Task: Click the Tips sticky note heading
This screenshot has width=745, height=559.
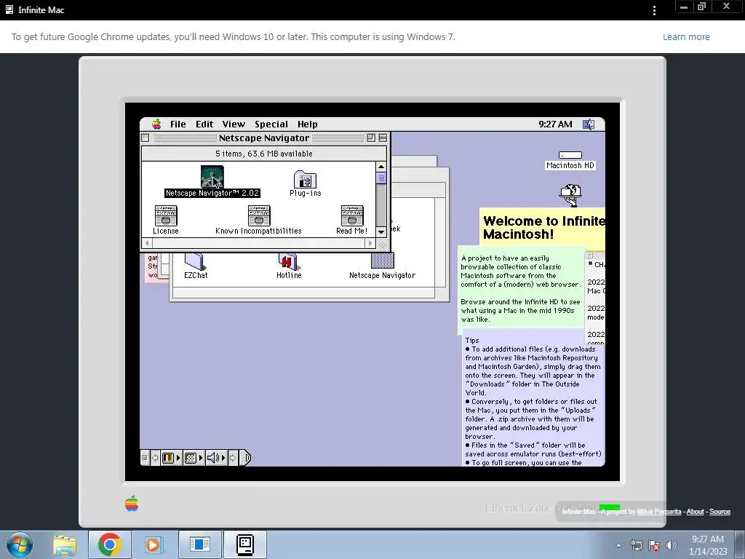Action: click(472, 341)
